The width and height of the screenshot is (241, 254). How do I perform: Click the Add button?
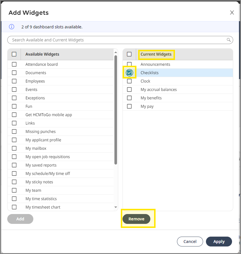20,219
